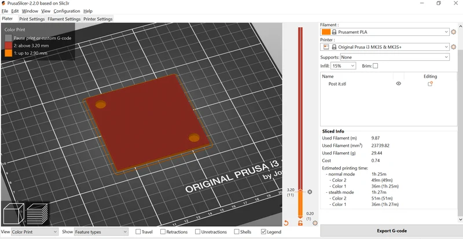The height and width of the screenshot is (239, 463).
Task: Click the Export G-code button
Action: (392, 231)
